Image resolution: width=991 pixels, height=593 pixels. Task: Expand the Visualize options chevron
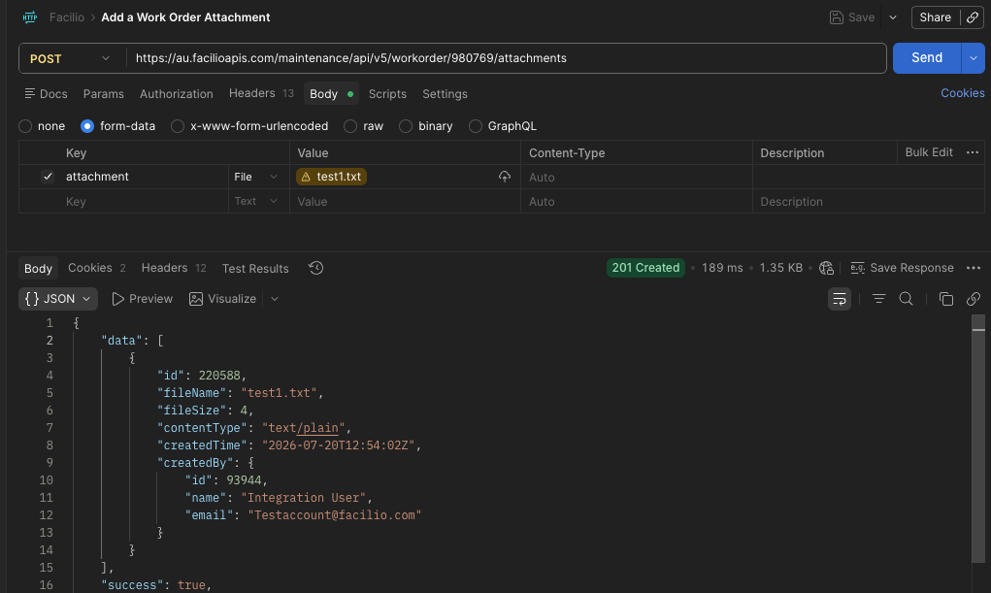[275, 299]
